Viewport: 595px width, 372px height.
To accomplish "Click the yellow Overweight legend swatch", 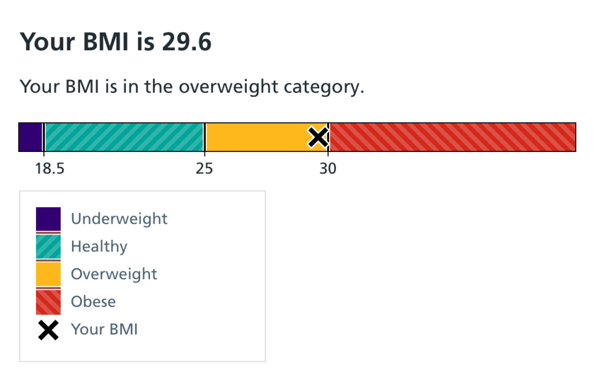I will [x=48, y=274].
